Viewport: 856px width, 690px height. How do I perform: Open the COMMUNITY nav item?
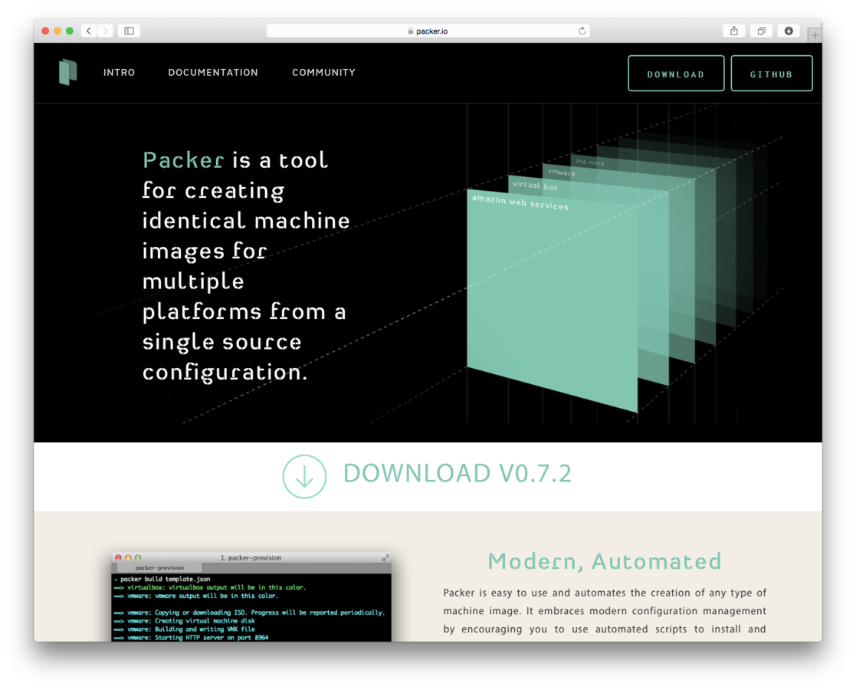[x=323, y=72]
